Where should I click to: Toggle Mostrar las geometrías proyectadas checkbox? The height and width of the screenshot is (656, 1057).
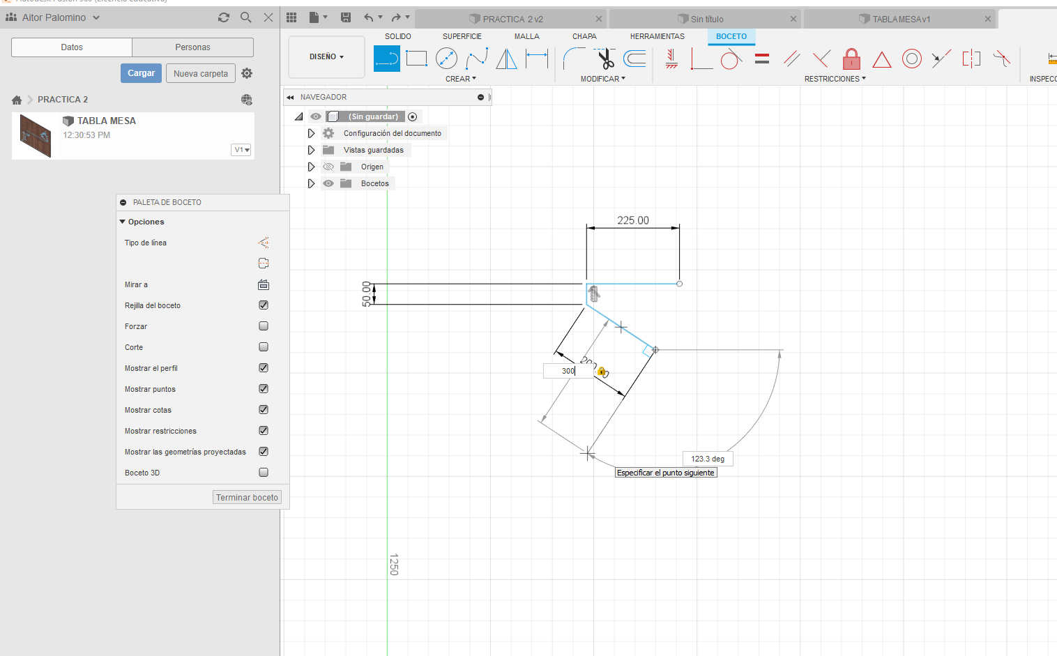point(264,452)
